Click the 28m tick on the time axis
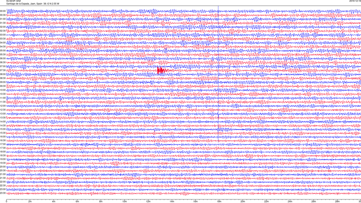 (337, 201)
